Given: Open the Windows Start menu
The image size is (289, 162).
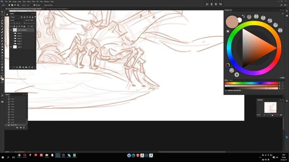Looking at the screenshot, I should pyautogui.click(x=3, y=157).
